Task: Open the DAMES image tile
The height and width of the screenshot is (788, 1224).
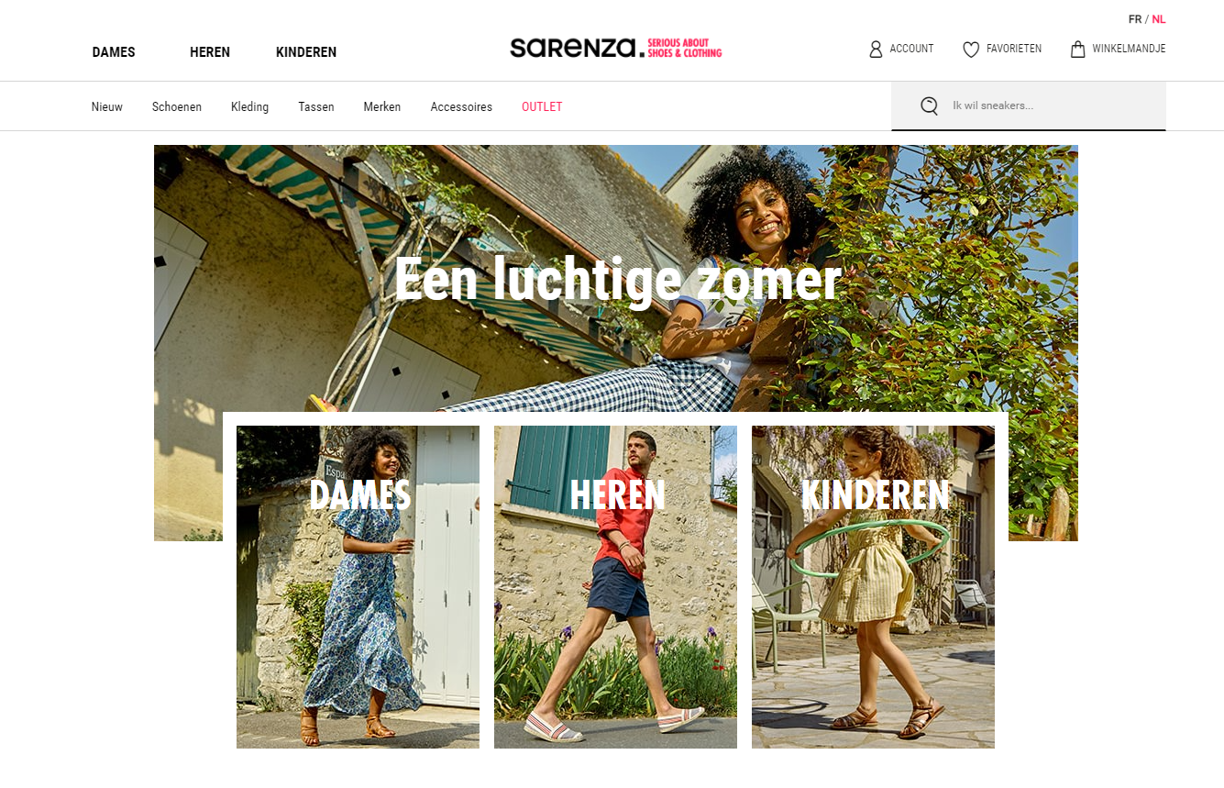Action: 358,587
